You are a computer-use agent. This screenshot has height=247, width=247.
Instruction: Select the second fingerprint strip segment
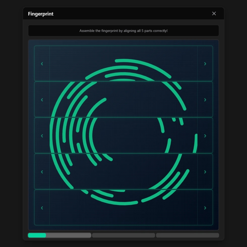[124, 99]
